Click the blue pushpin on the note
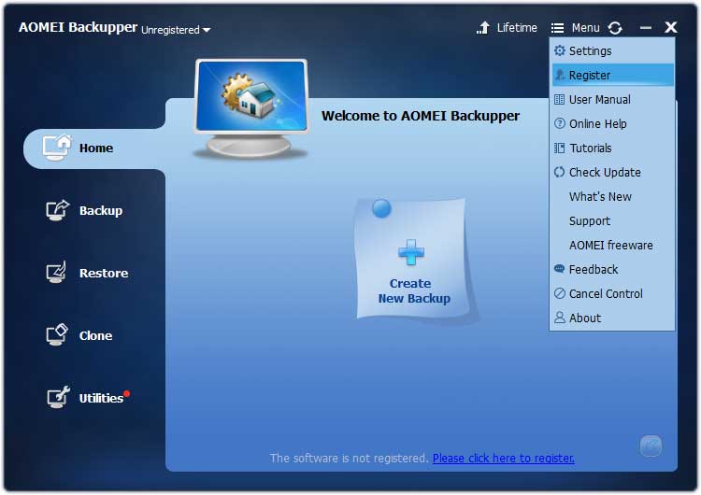This screenshot has height=495, width=701. [x=381, y=208]
